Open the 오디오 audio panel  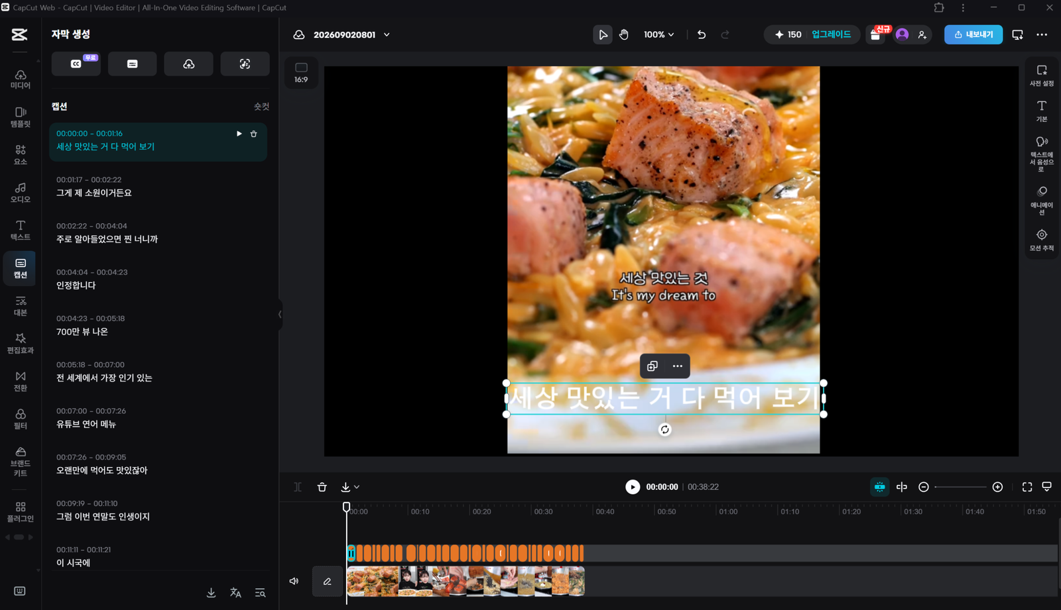(20, 193)
